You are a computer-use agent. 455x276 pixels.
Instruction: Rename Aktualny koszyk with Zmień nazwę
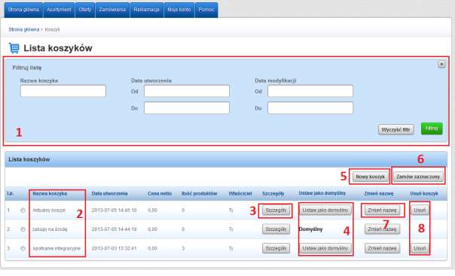pos(382,211)
